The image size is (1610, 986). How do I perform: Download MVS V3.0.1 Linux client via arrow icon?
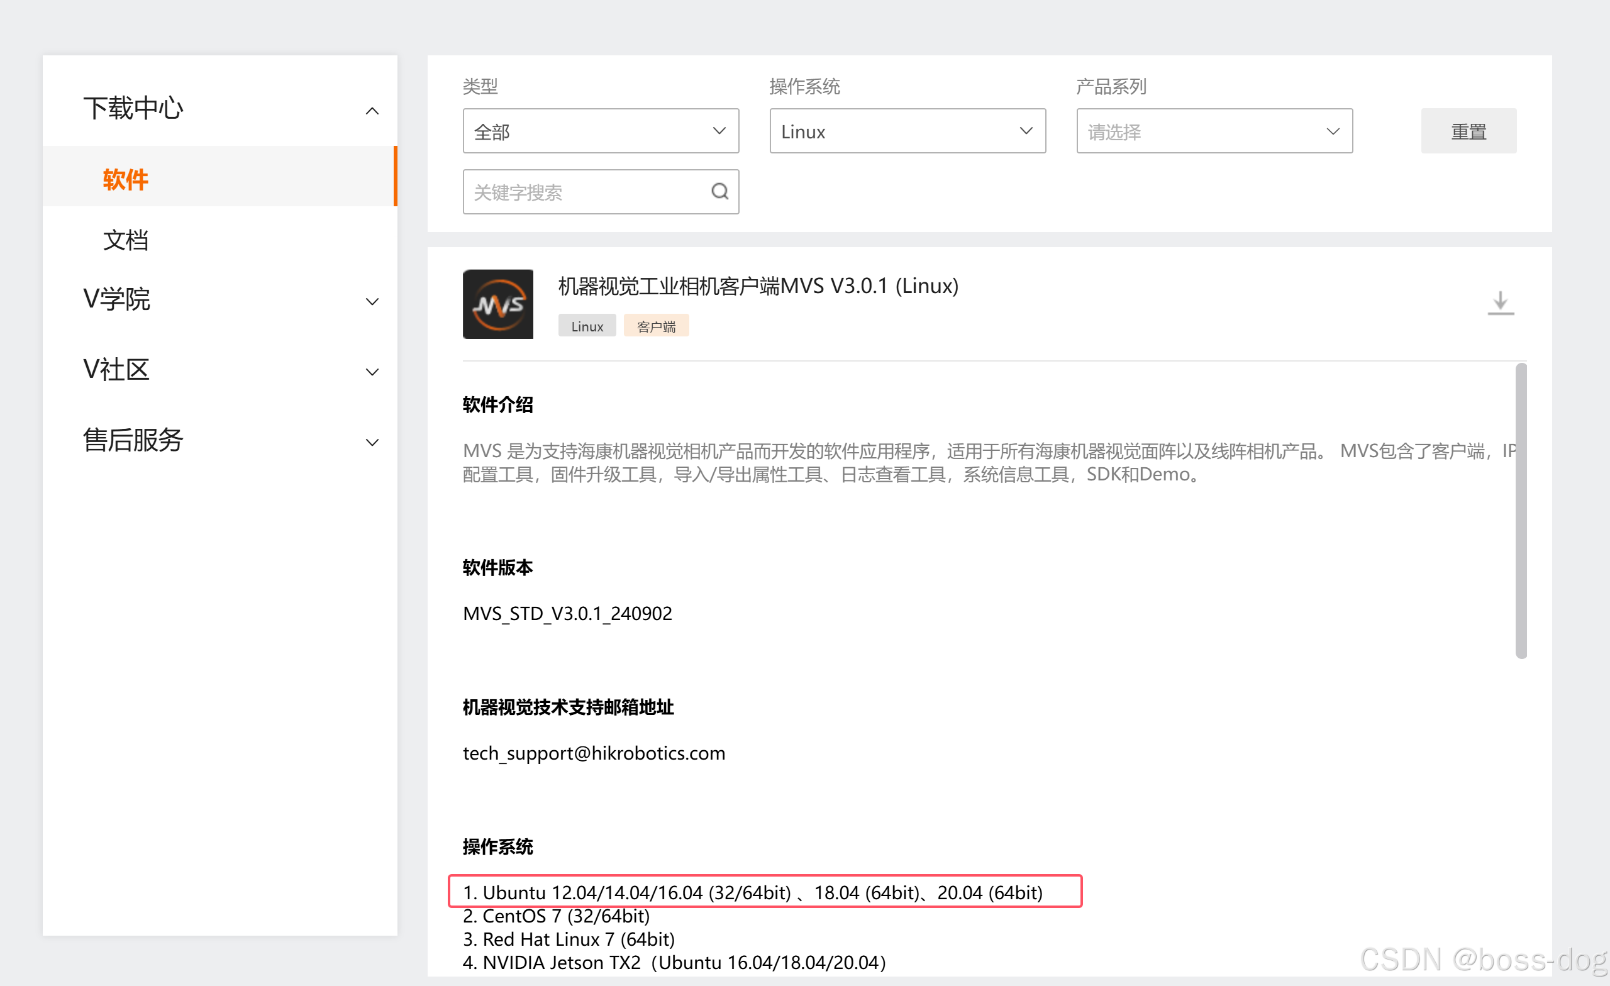[1500, 303]
